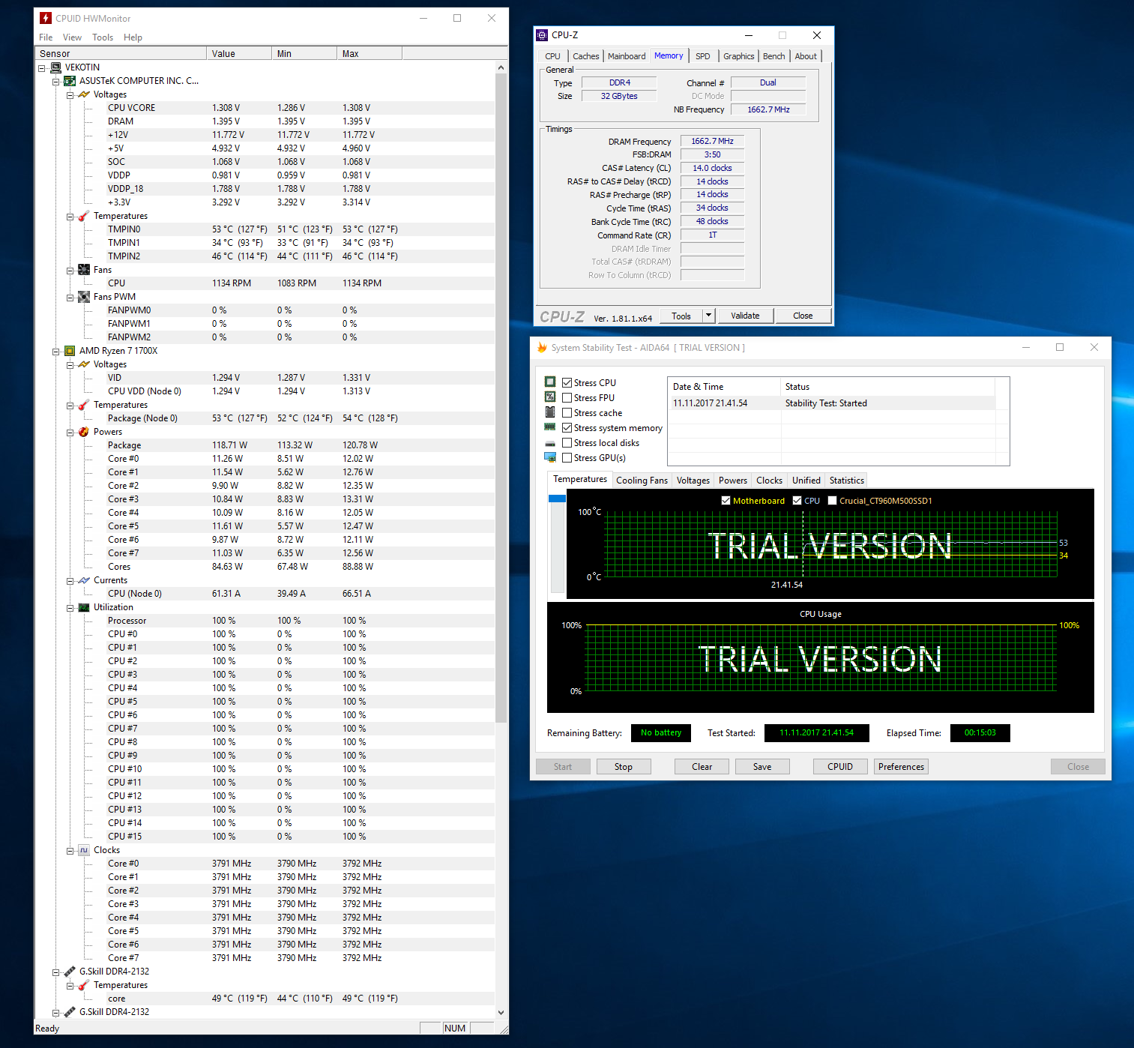
Task: Enable Crucial_CT960M500SSD1 graph checkbox
Action: pos(832,501)
